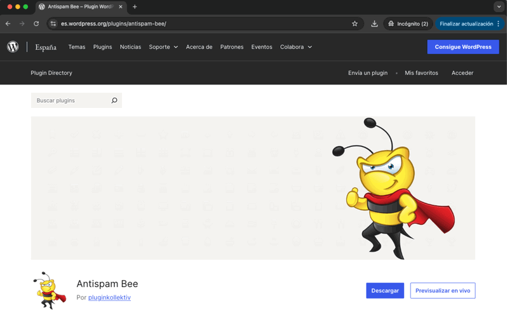Open the Acerca de menu item
The height and width of the screenshot is (315, 507).
pyautogui.click(x=199, y=47)
